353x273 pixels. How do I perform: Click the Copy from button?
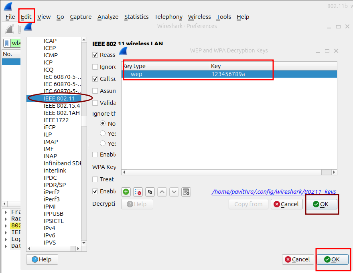[x=248, y=204]
